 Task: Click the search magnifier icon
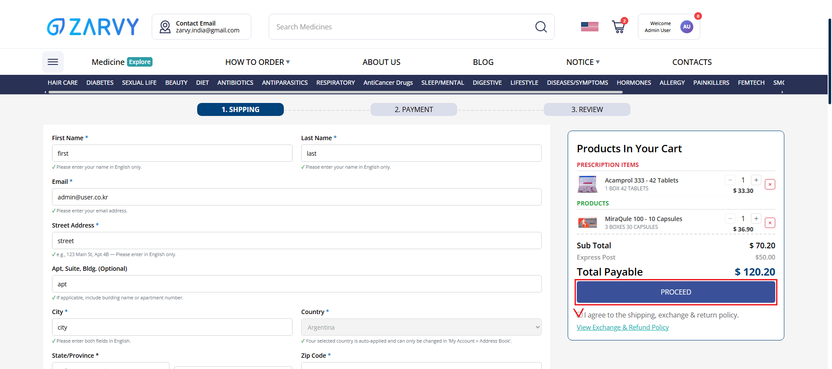(541, 27)
